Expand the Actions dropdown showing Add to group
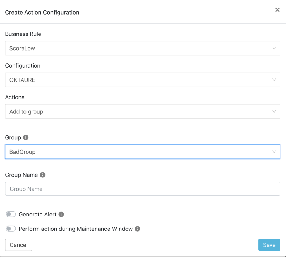Screen dimensions: 286x257 (140, 111)
